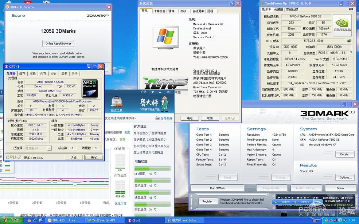The image size is (359, 224).
Task: Click the Alienware advertisement banner
Action: [x=315, y=201]
